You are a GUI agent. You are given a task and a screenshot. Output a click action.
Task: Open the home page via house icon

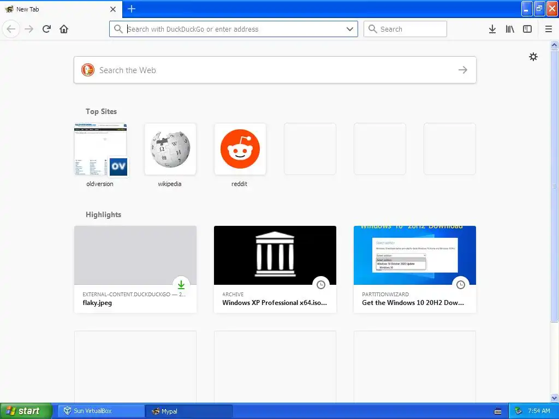(64, 29)
